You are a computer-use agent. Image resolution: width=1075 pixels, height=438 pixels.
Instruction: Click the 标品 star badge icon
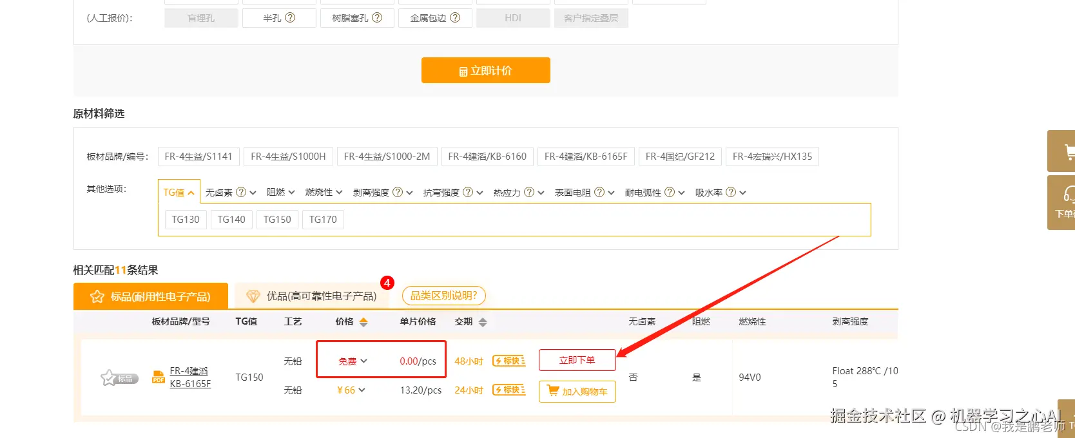coord(119,378)
